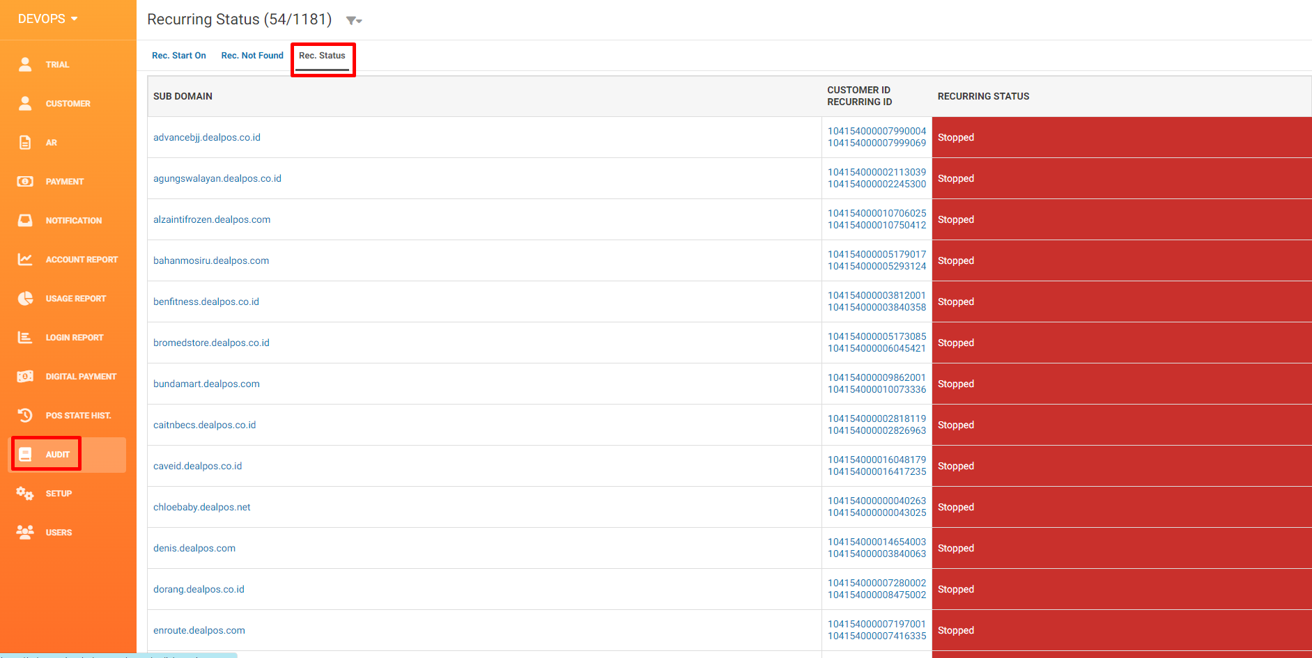Click the Digital Payment cash icon
The height and width of the screenshot is (658, 1312).
point(25,376)
